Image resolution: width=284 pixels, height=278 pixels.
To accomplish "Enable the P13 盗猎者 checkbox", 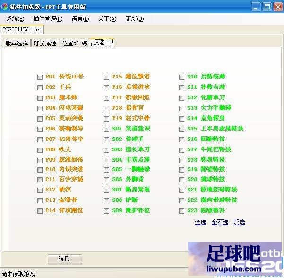I will 40,200.
